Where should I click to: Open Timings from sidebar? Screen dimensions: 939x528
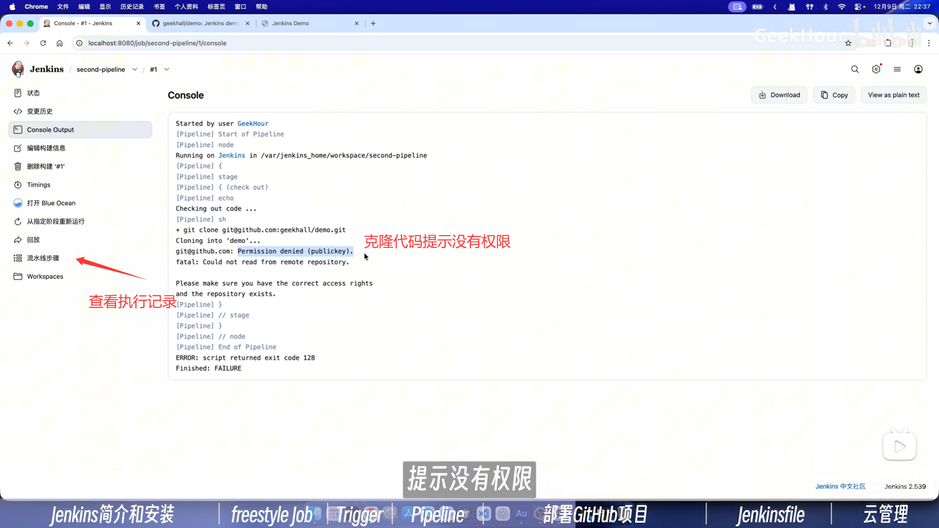[x=39, y=185]
